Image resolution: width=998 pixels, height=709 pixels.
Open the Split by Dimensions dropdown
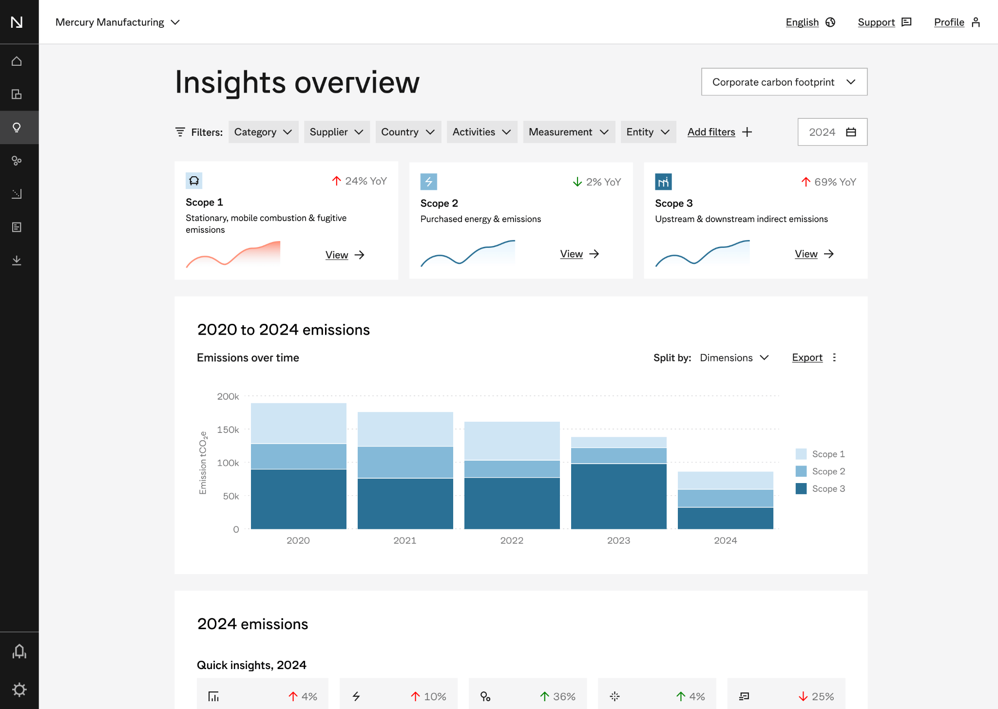coord(734,357)
